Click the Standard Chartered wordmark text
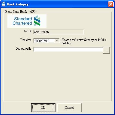The image size is (115, 115). [x=22, y=21]
